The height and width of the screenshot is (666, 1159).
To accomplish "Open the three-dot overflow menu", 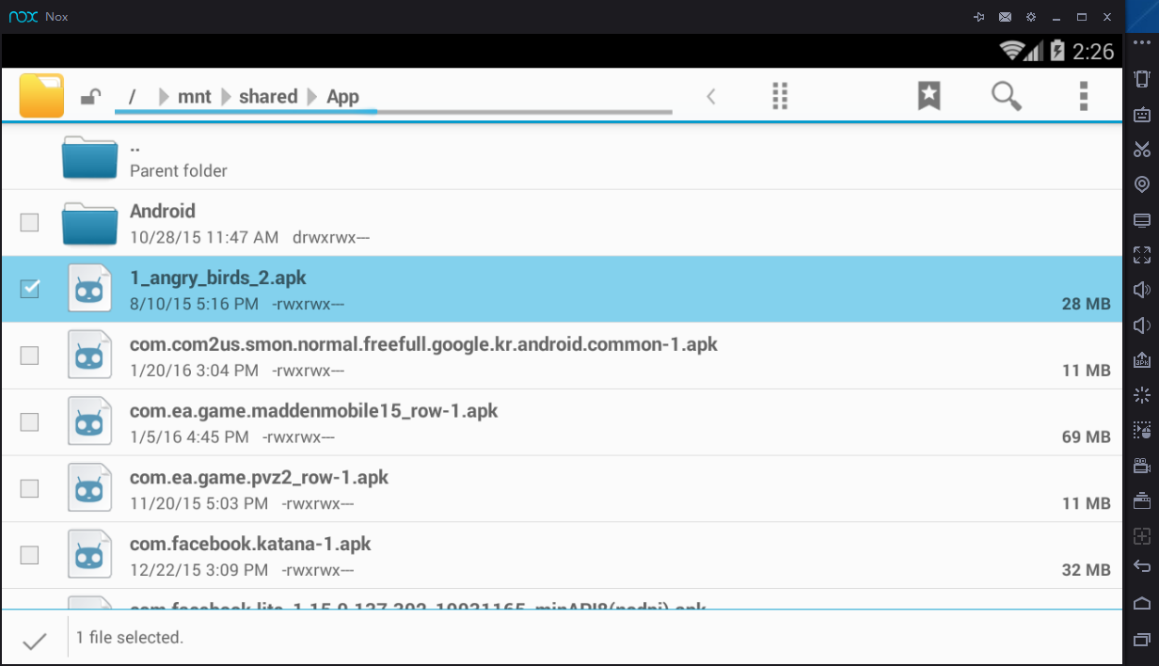I will (1084, 95).
